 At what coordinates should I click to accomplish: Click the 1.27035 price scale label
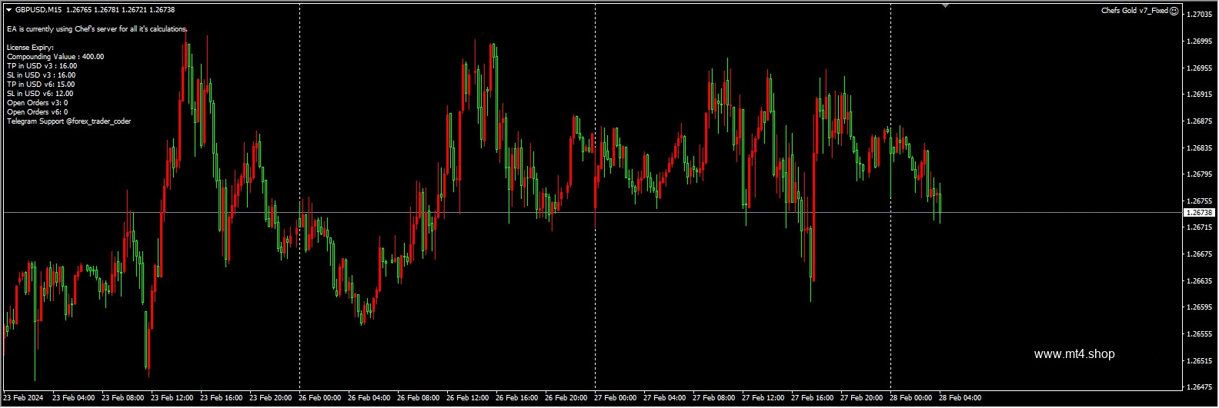[x=1200, y=15]
